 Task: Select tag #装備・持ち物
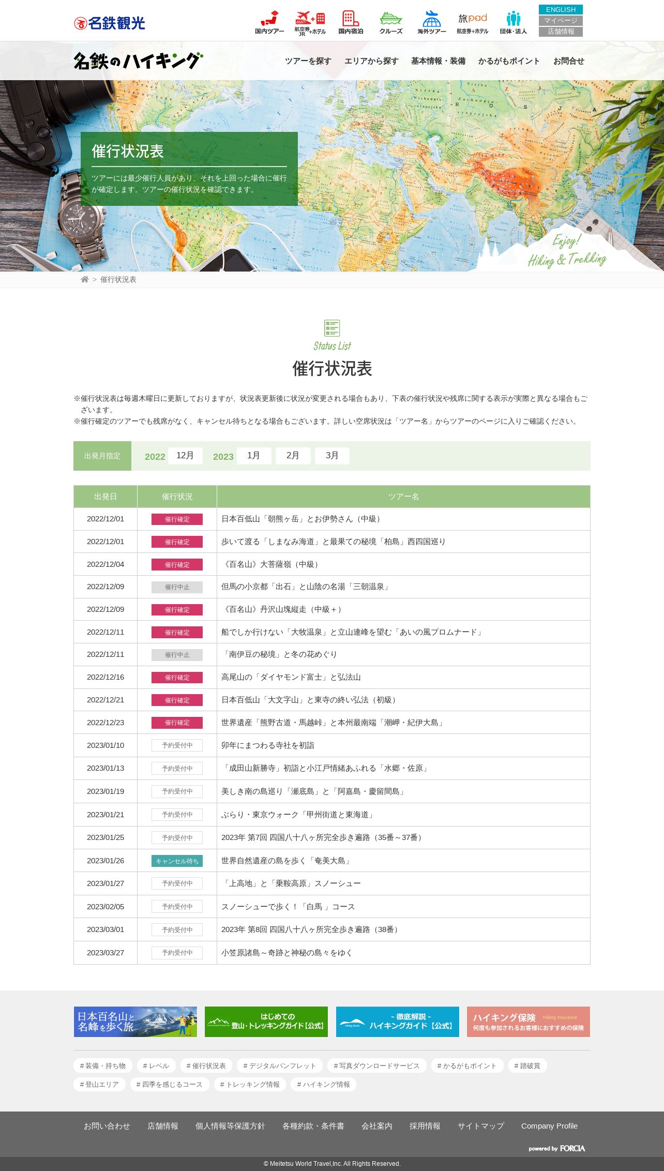click(103, 1065)
